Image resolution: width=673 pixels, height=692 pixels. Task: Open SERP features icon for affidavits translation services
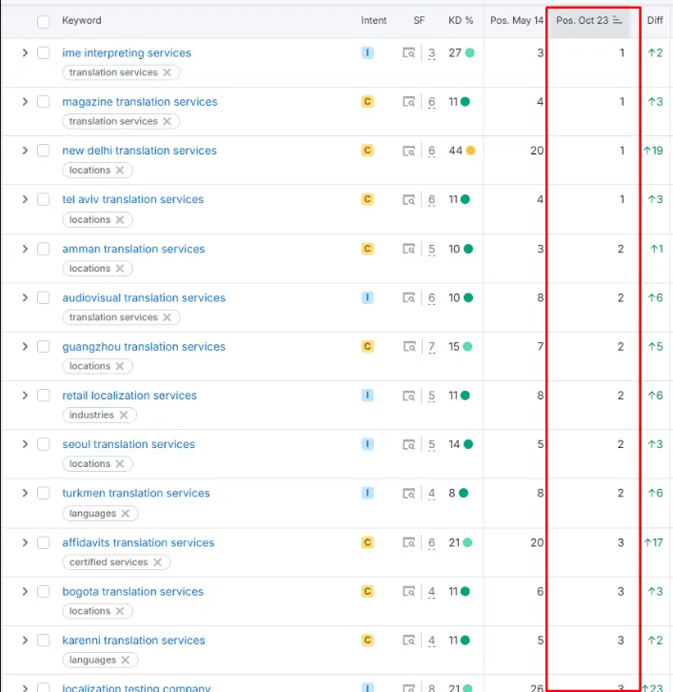pos(408,543)
